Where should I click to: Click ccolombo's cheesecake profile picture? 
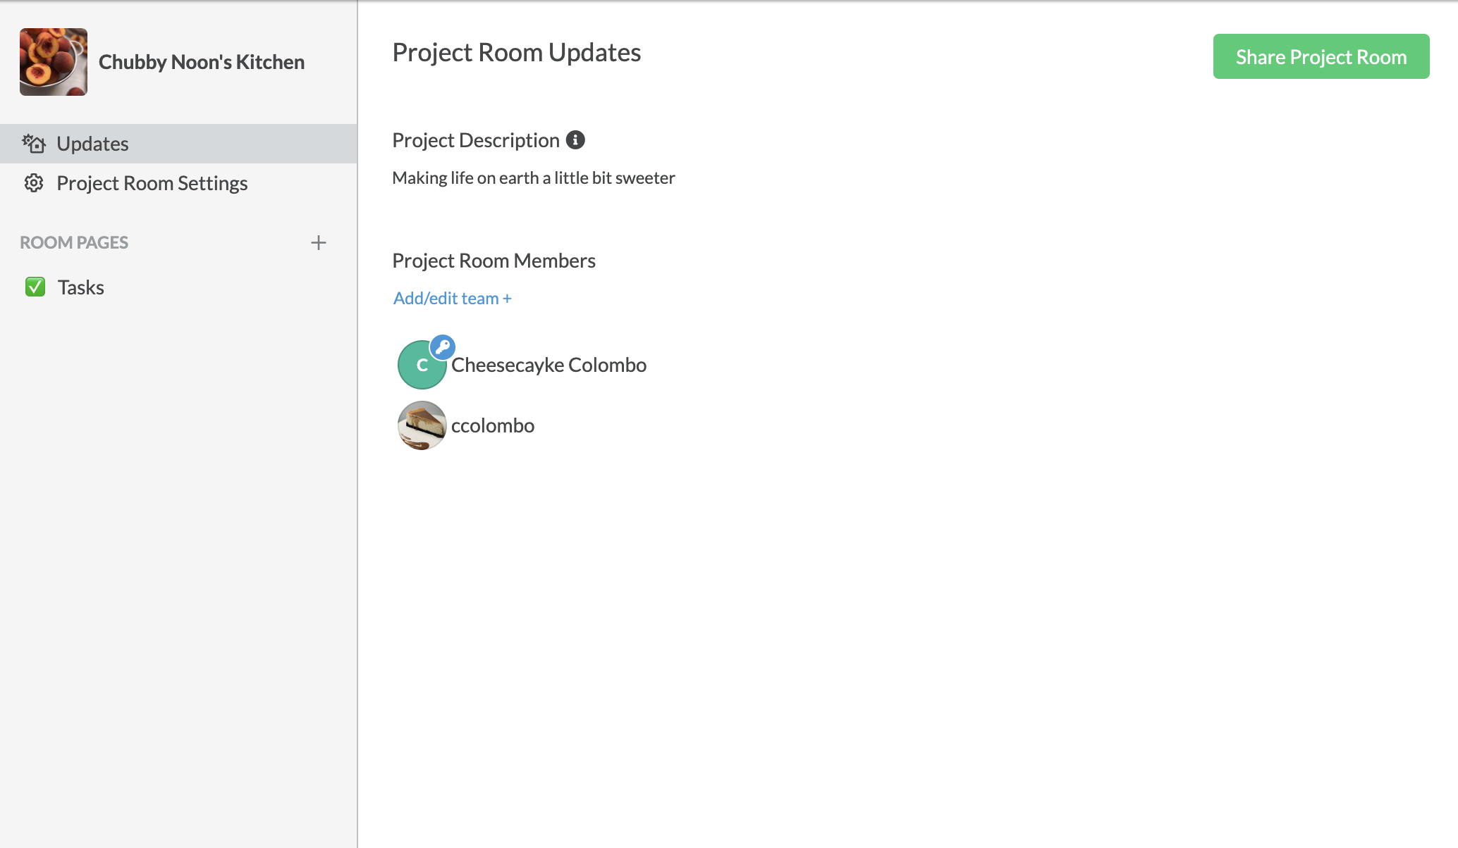pyautogui.click(x=422, y=425)
